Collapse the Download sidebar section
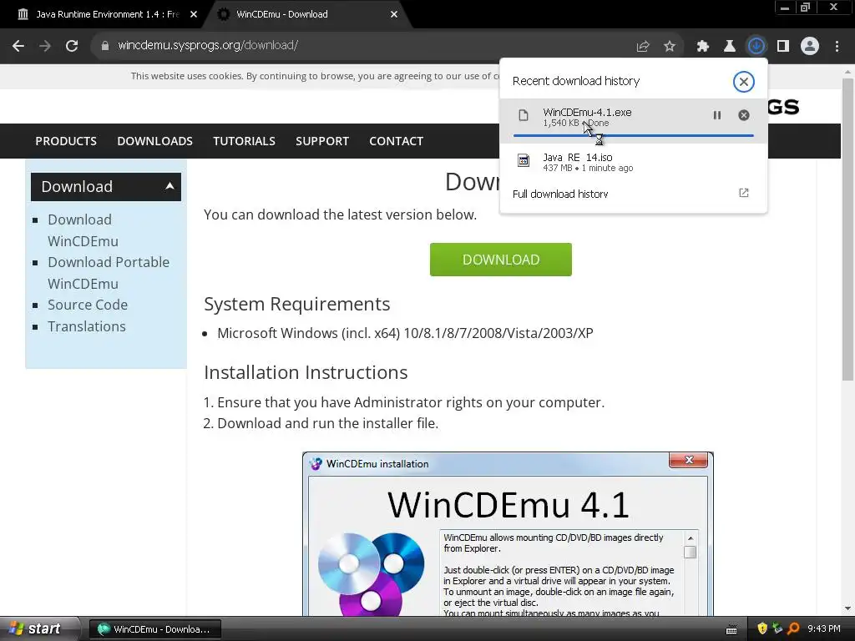Image resolution: width=855 pixels, height=641 pixels. (x=106, y=187)
